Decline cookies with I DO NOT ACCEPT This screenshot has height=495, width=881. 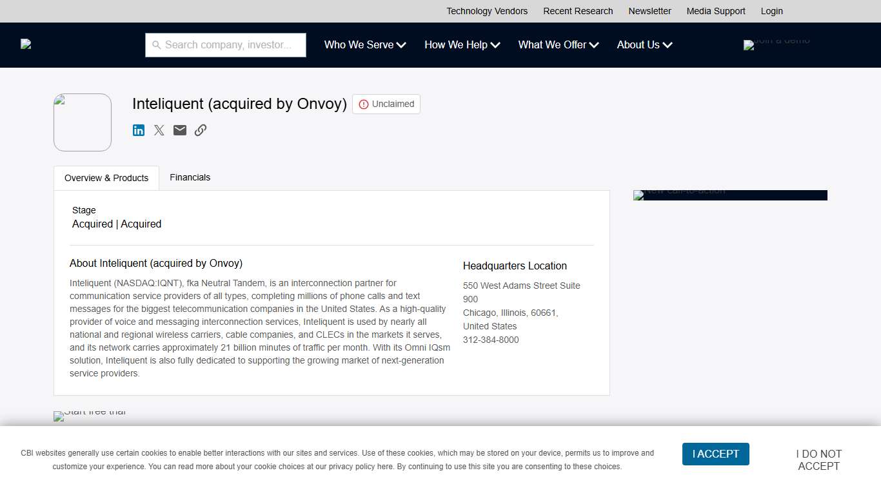[x=818, y=460]
